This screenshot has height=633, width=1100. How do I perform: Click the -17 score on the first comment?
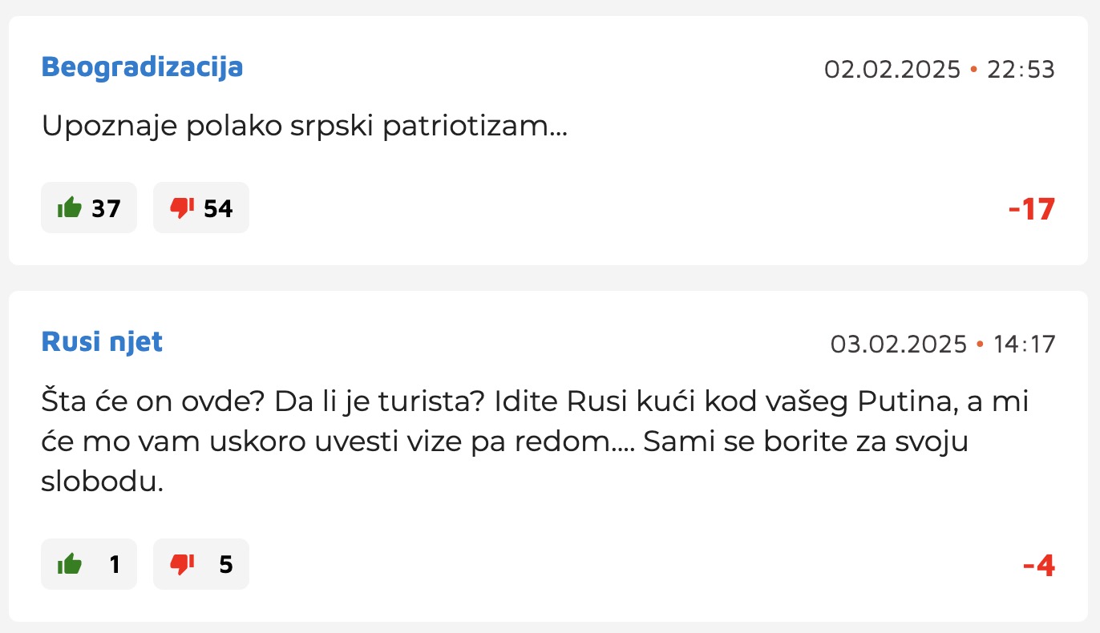[1032, 209]
